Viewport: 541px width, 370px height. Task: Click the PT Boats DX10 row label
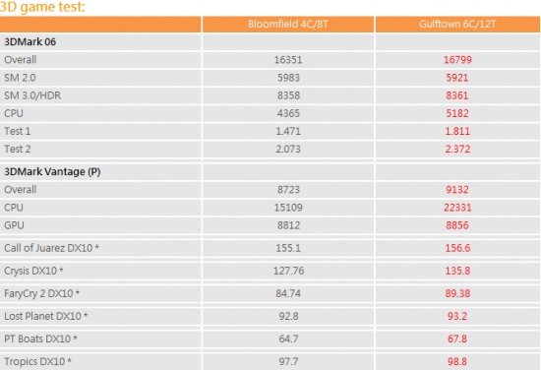[40, 339]
